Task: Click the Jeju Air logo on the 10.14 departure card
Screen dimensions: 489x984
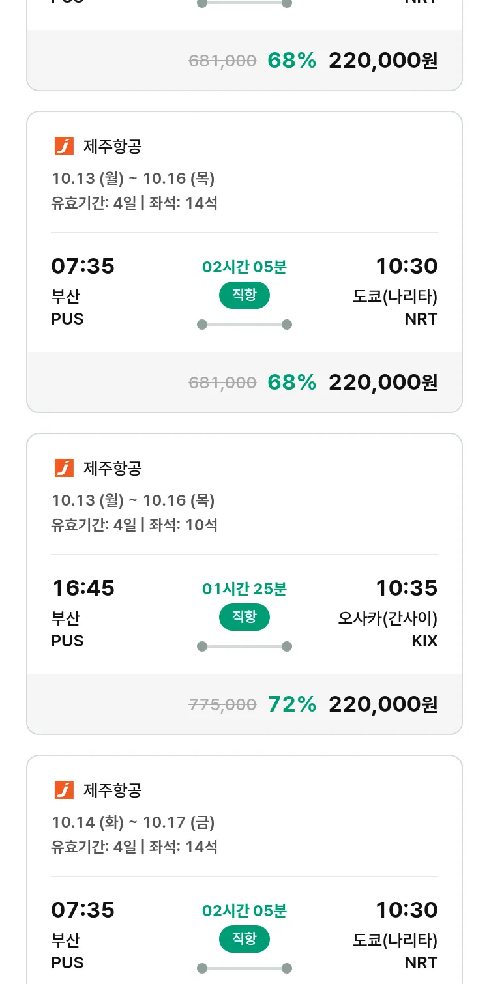Action: point(64,790)
